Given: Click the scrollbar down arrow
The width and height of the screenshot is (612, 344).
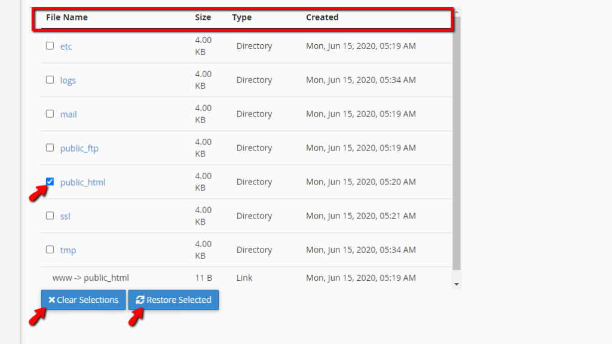Looking at the screenshot, I should click(456, 284).
